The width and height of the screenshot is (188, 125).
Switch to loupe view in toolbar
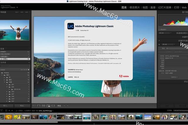click(x=39, y=106)
